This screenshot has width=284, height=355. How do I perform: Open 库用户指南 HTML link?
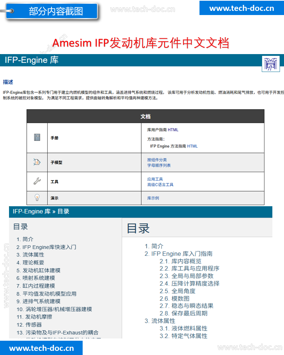point(173,130)
